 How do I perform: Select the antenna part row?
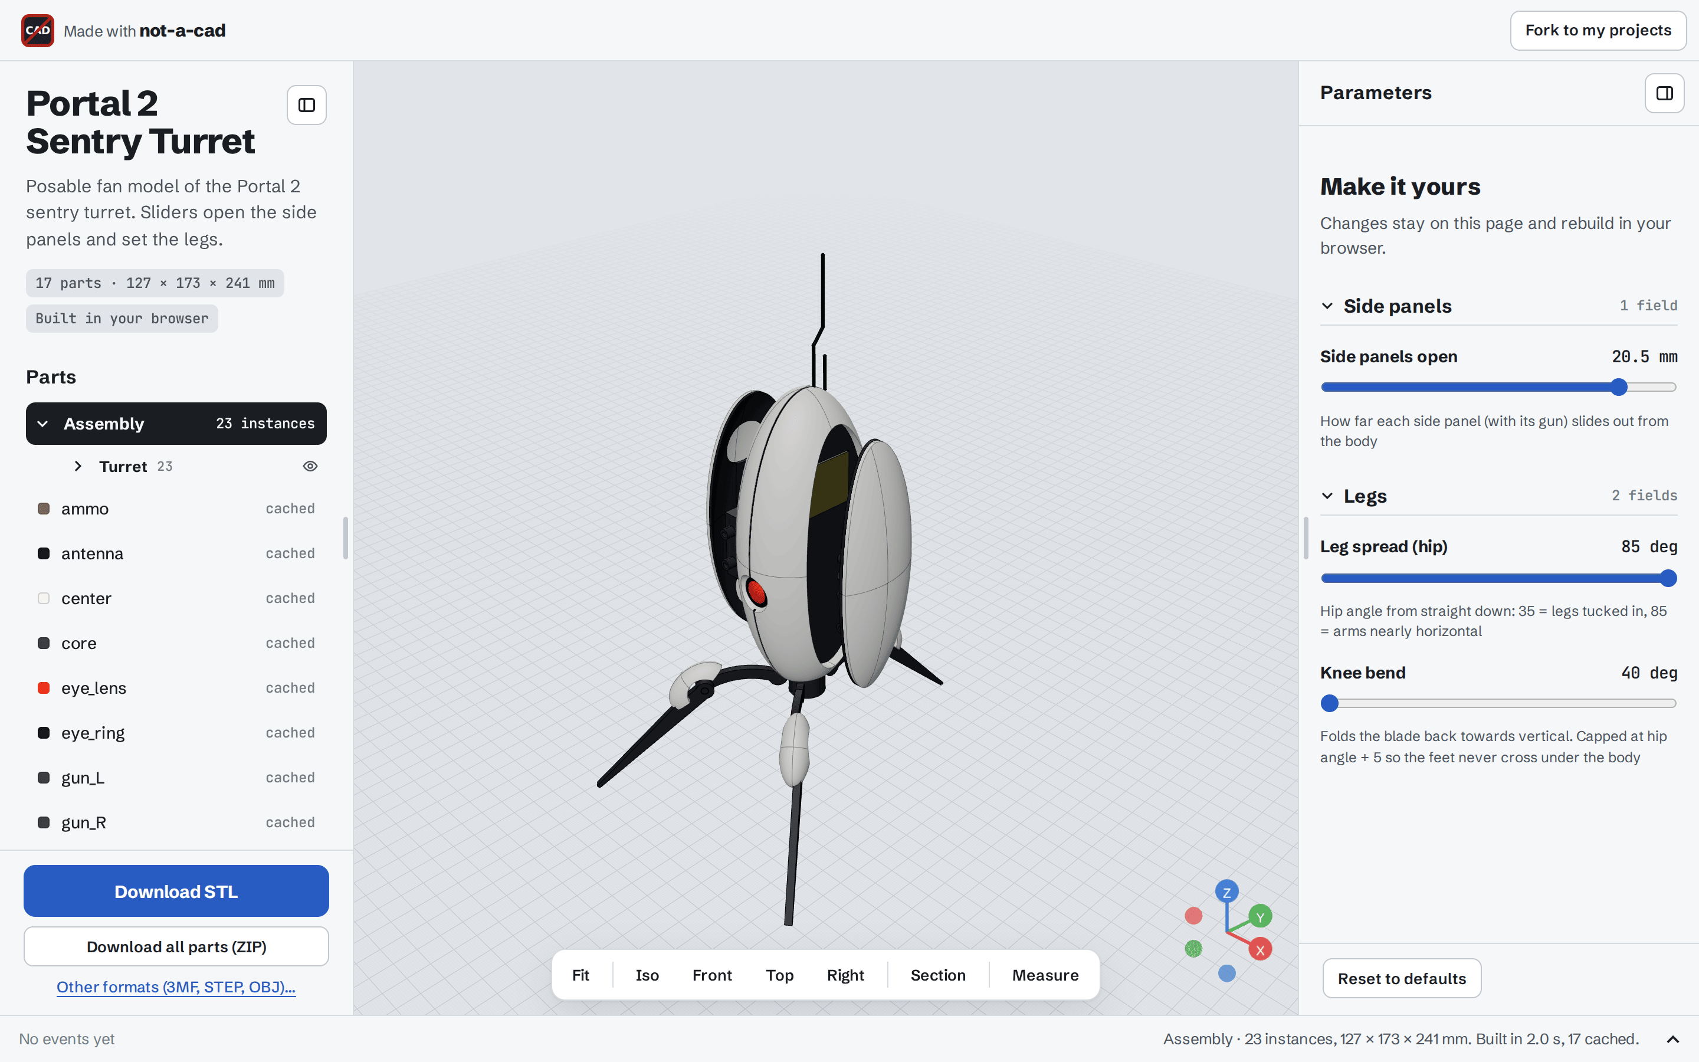[x=176, y=553]
